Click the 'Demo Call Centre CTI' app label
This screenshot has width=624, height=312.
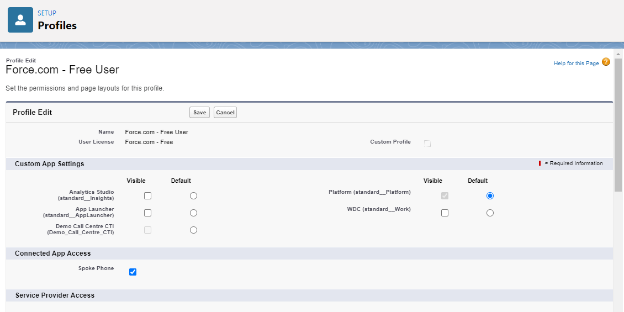click(x=81, y=229)
